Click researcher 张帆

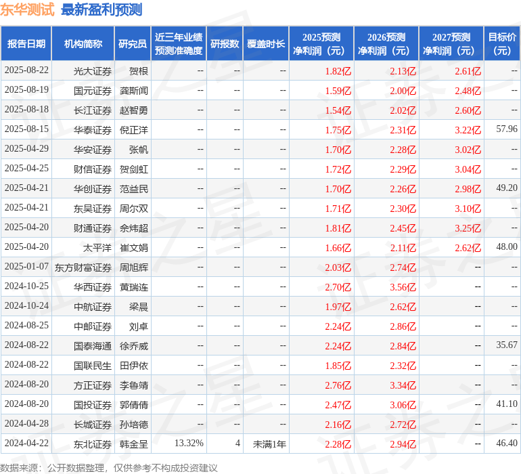coord(139,150)
